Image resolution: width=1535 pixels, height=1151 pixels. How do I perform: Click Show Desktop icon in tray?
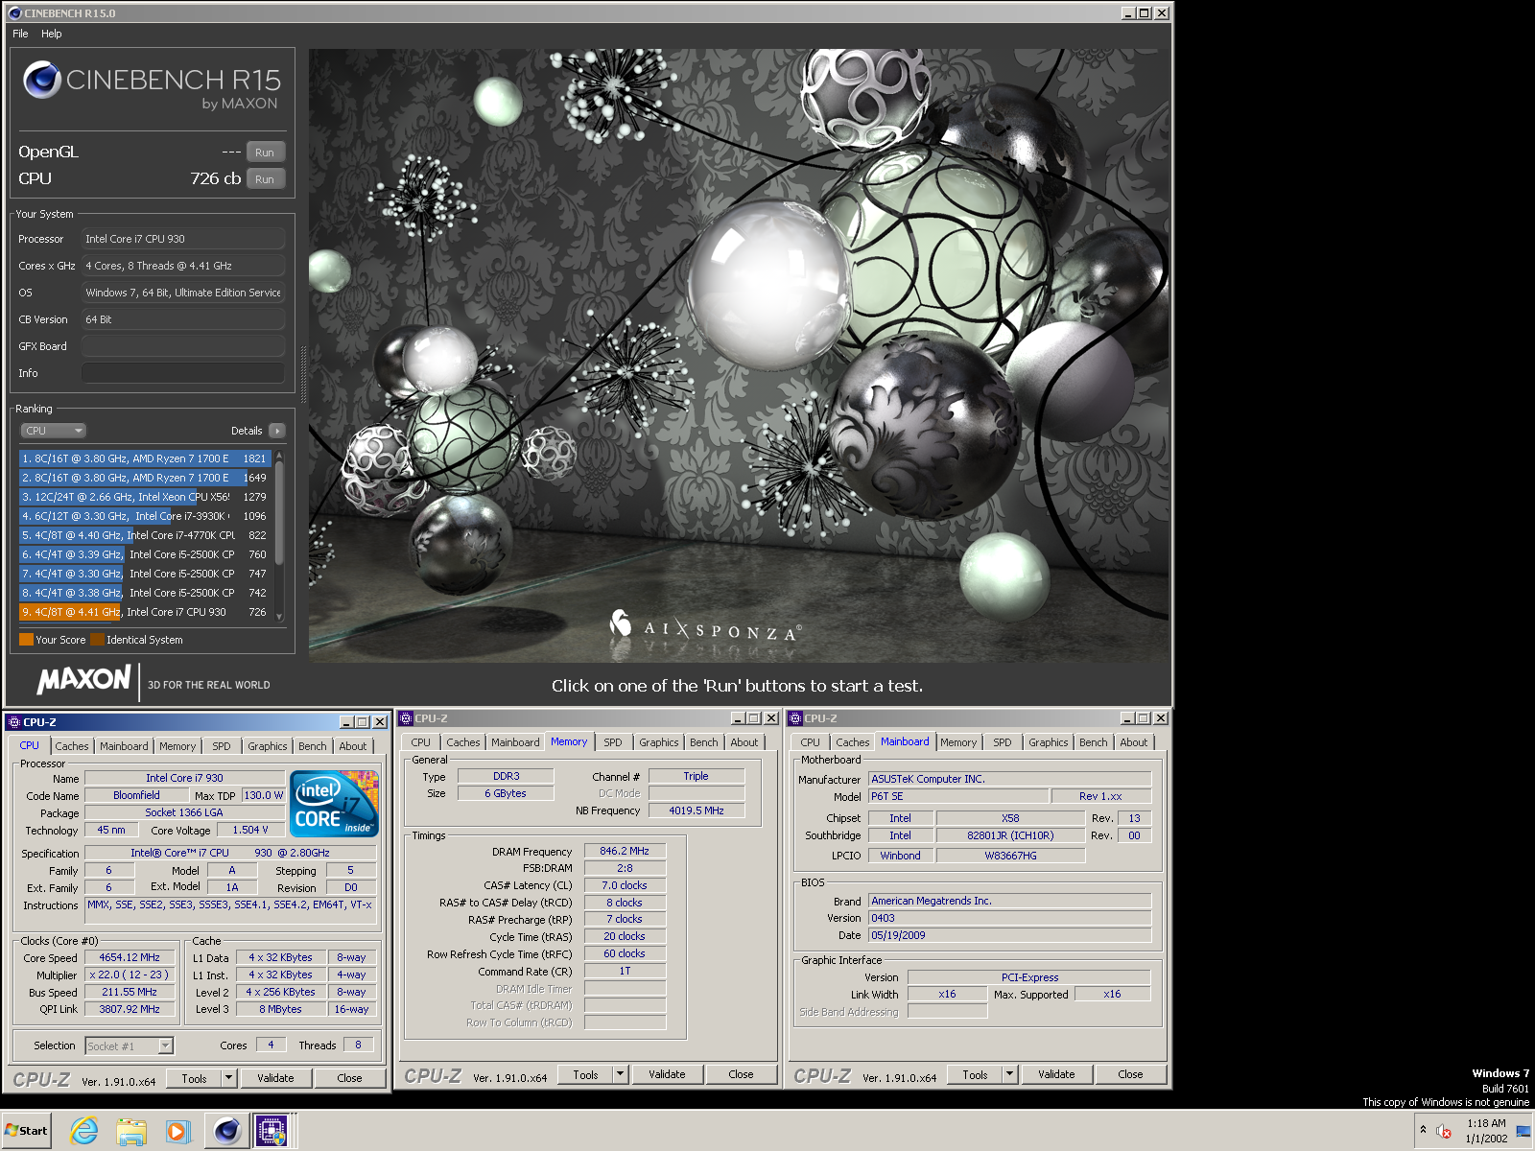click(1523, 1131)
